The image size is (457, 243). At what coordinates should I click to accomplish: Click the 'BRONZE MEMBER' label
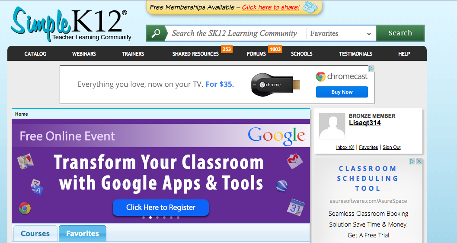pos(372,116)
